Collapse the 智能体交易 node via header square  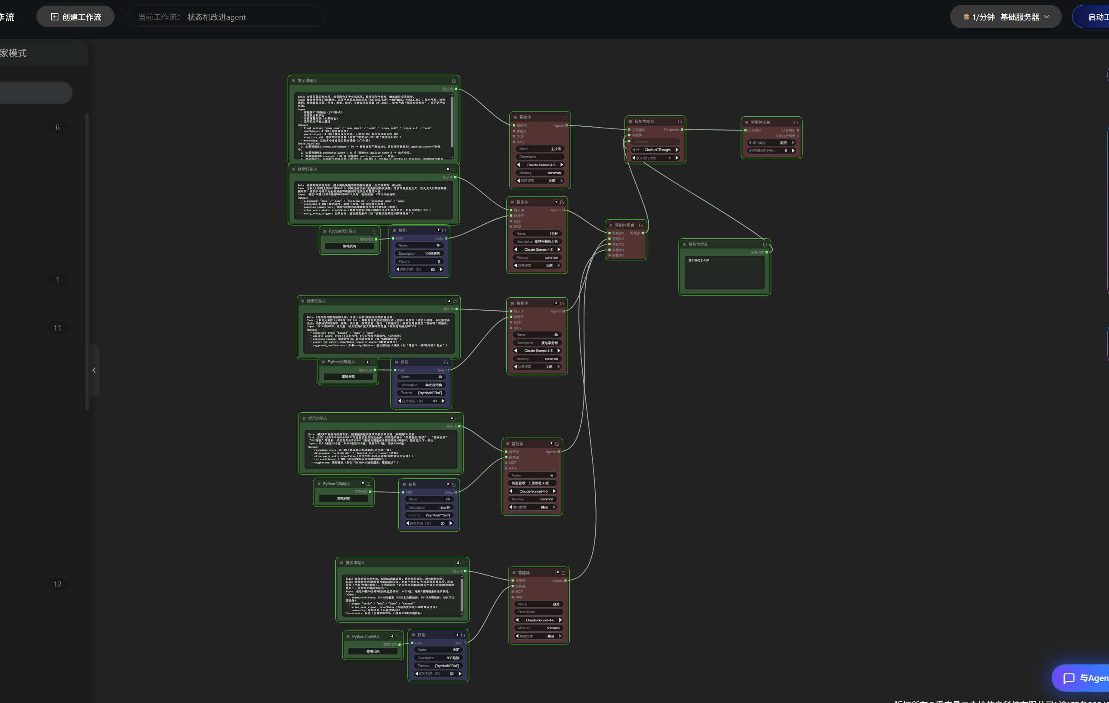(x=747, y=122)
